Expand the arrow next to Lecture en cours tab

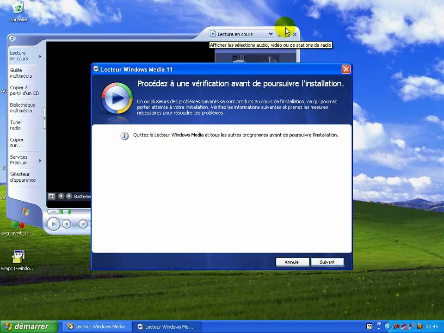(x=40, y=56)
